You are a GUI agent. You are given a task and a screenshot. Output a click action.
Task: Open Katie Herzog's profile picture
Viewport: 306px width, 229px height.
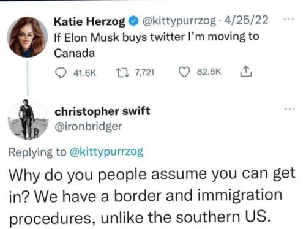(x=28, y=37)
